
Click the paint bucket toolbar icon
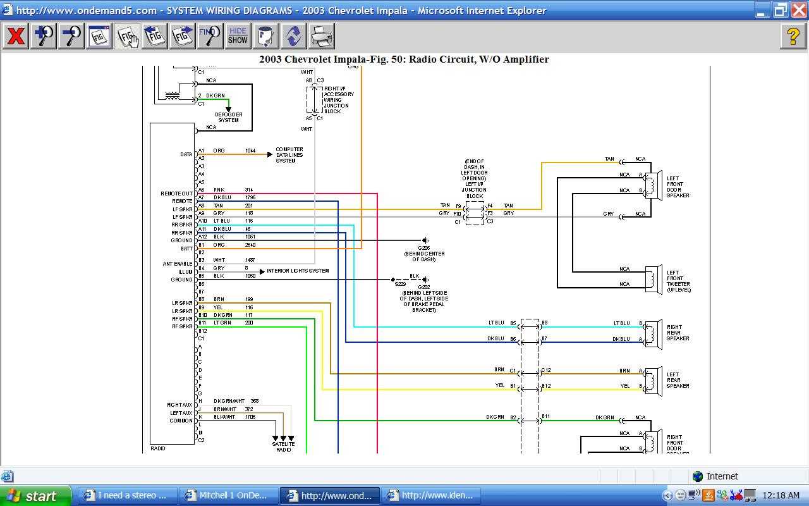[265, 36]
